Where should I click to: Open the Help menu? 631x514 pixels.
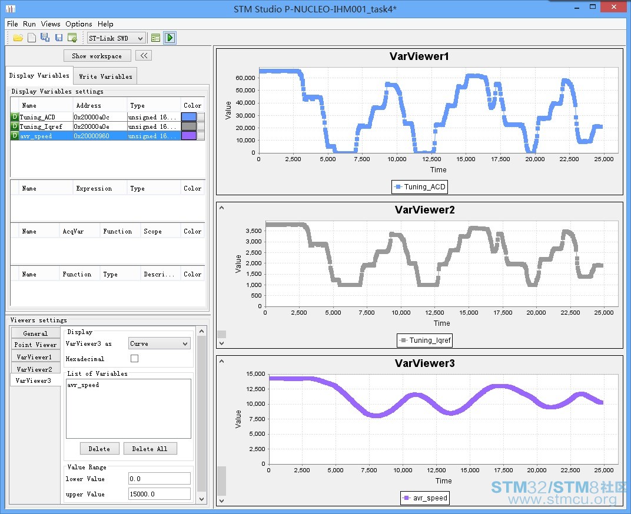[x=105, y=24]
